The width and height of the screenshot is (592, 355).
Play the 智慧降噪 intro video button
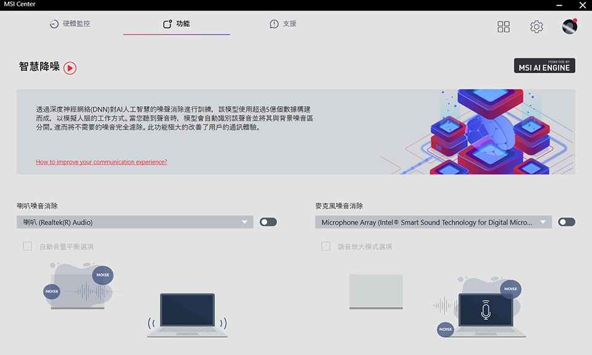click(x=70, y=68)
